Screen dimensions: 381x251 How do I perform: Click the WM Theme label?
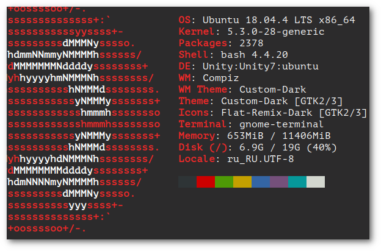[200, 90]
